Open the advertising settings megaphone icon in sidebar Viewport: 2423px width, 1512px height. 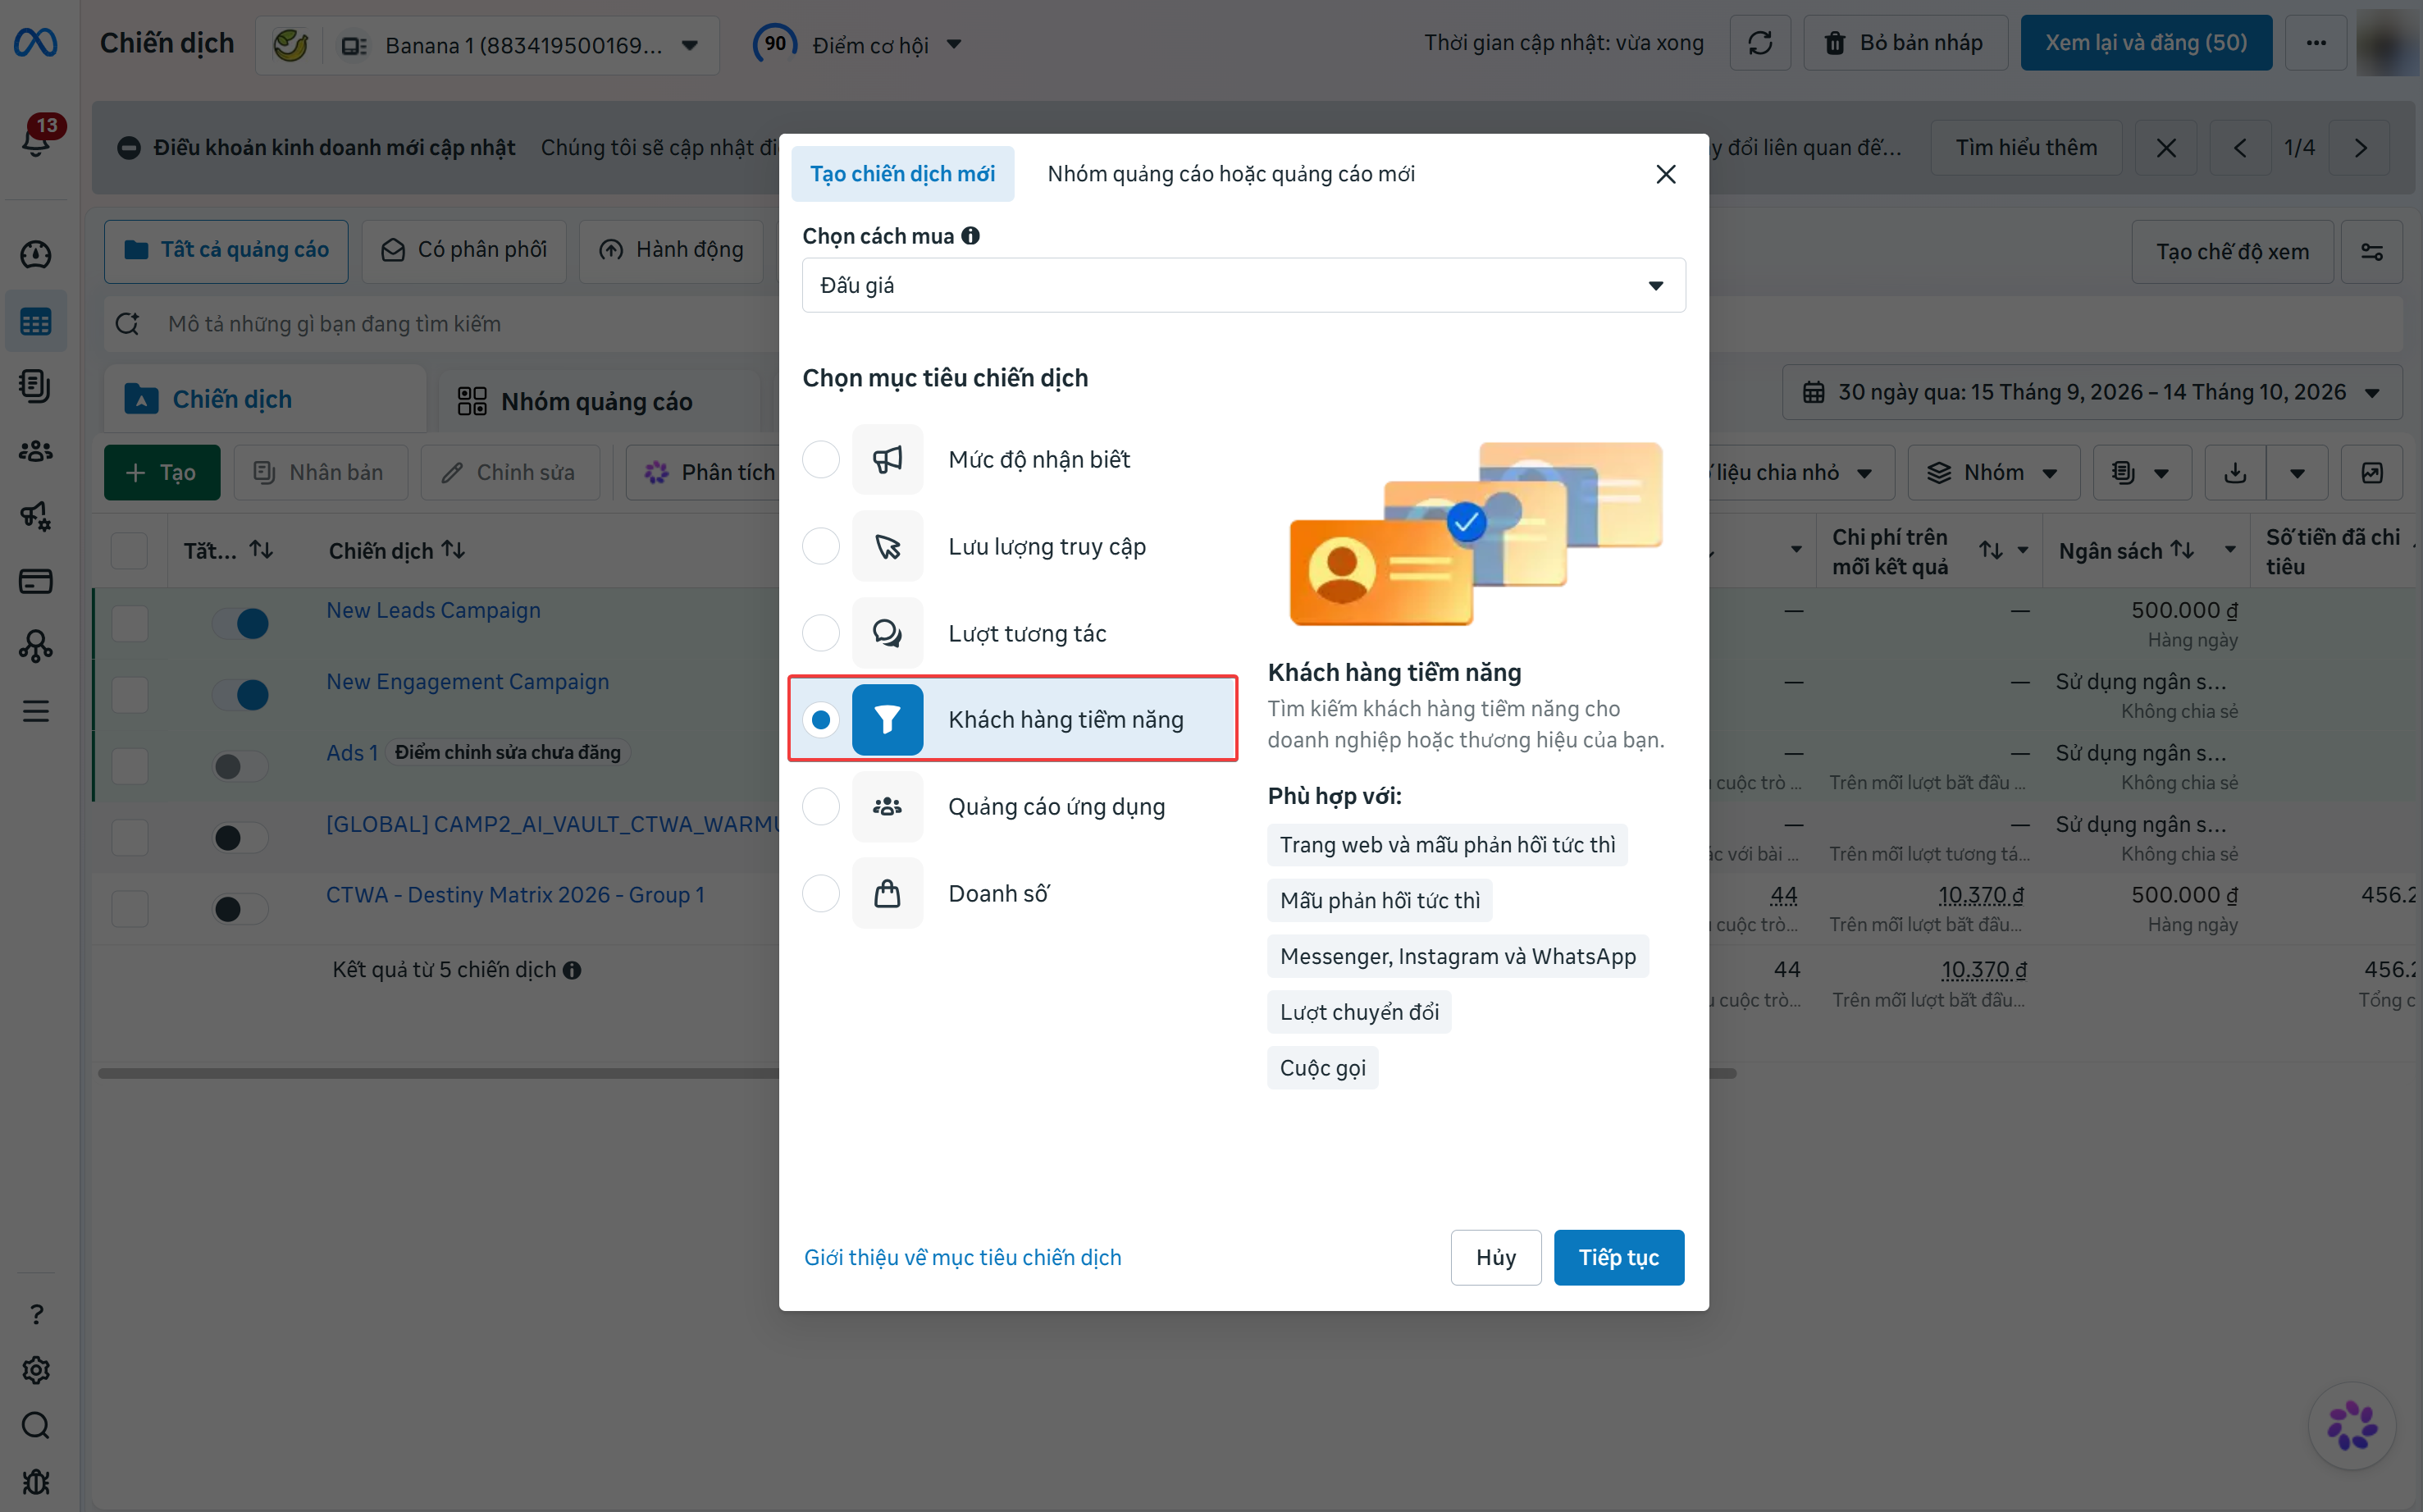(36, 516)
